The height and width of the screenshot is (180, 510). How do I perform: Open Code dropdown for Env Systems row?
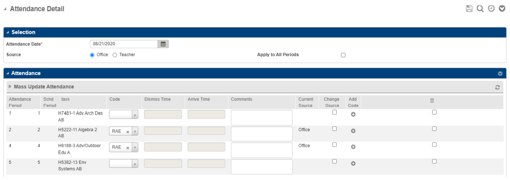(x=135, y=164)
